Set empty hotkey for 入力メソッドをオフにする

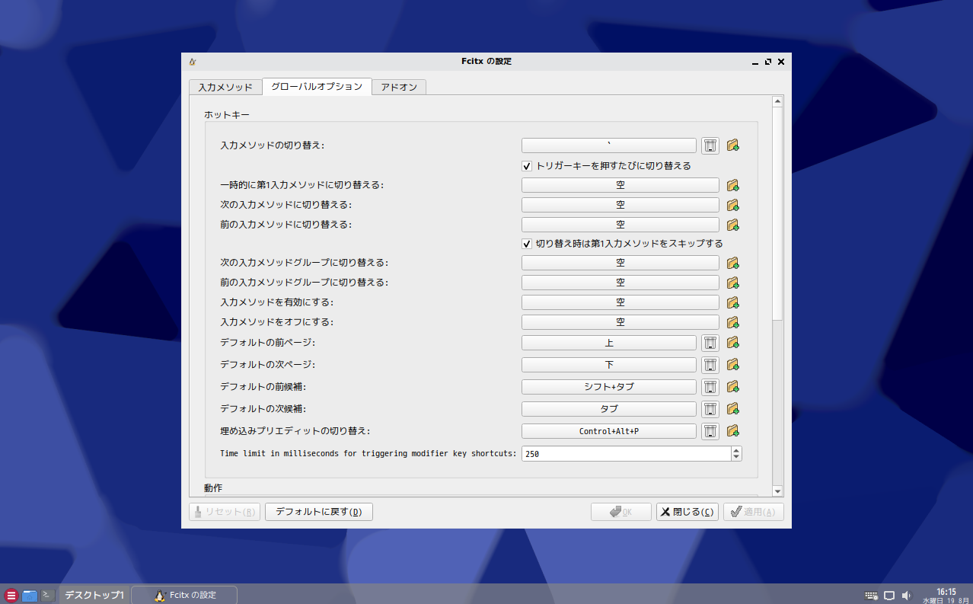(x=620, y=322)
